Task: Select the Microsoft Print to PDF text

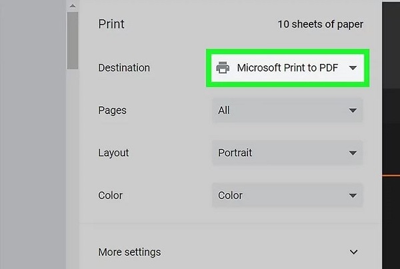Action: point(287,67)
